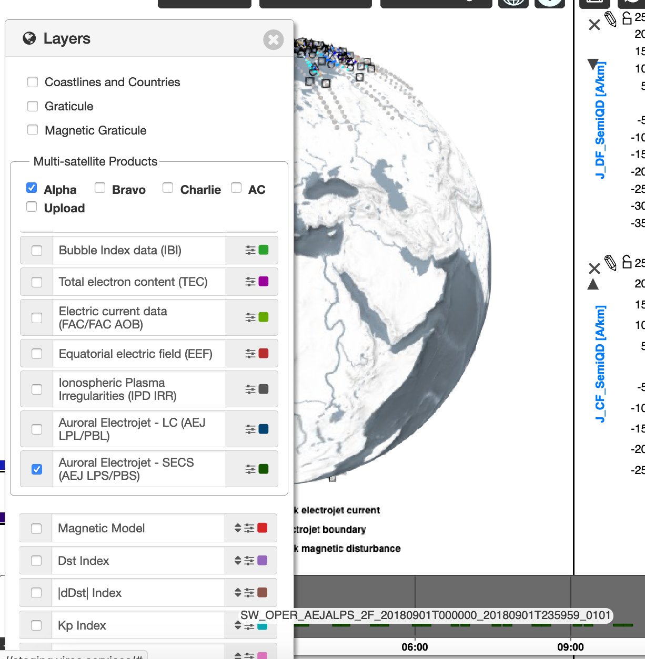Click the SW_OPER_AEJALPS timeline product label
The height and width of the screenshot is (659, 645).
tap(426, 614)
